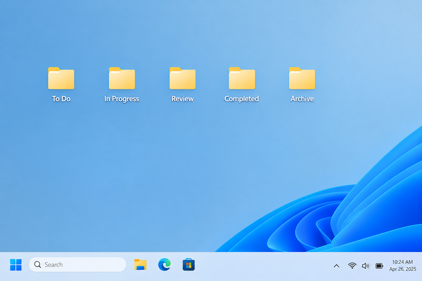Click the "Archive" folder label
Viewport: 422px width, 281px height.
(x=302, y=99)
